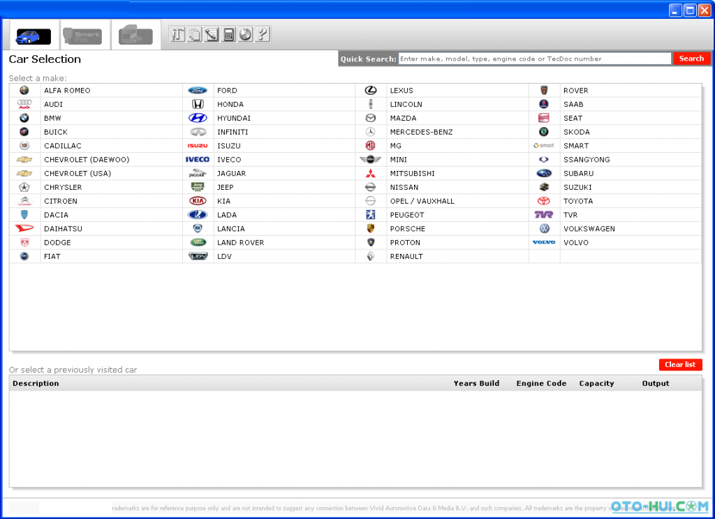Select CHEVROLET (DAEWOO) make
Image resolution: width=715 pixels, height=519 pixels.
87,160
